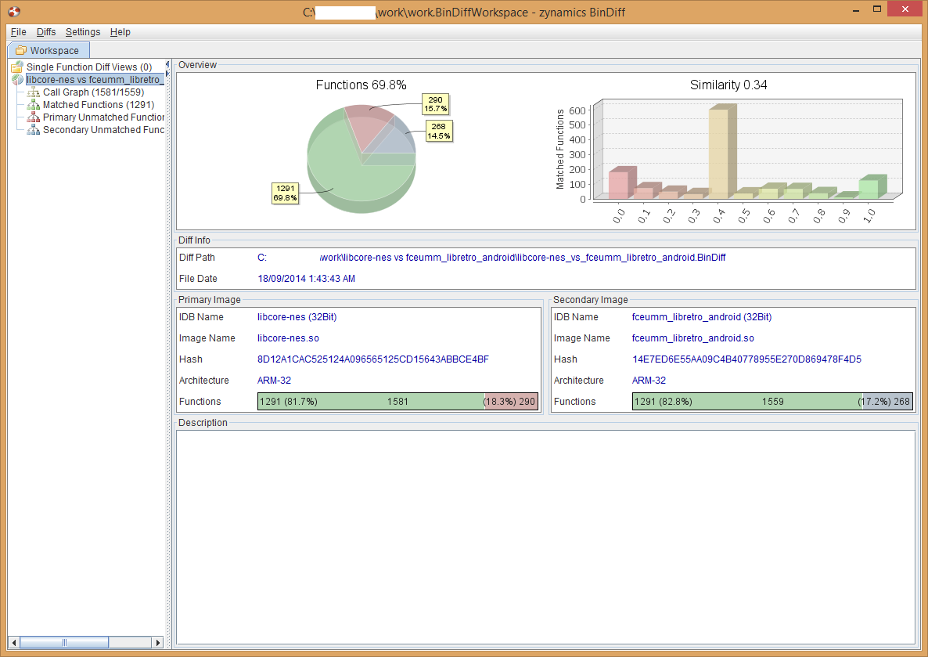Click the Functions 69.8% chart title
This screenshot has width=928, height=657.
(361, 85)
